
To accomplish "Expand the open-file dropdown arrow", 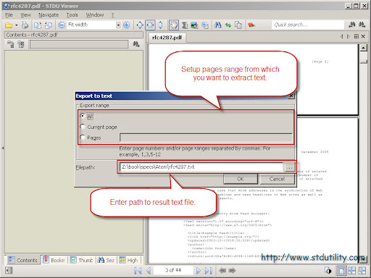I will point(17,25).
